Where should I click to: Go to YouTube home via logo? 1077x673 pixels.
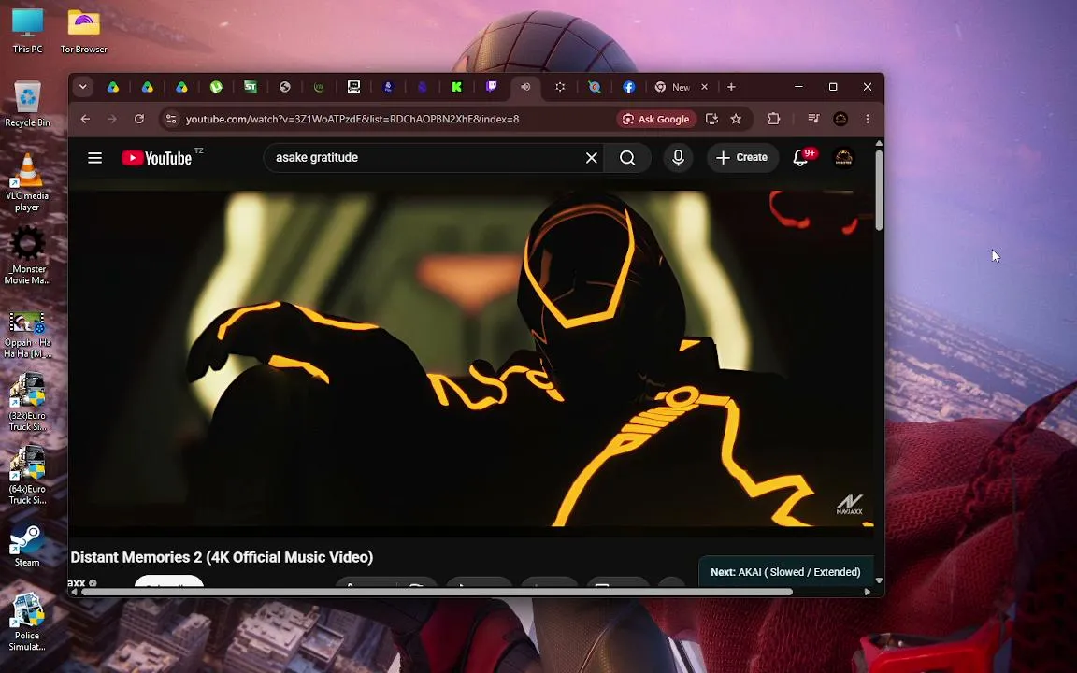pos(157,158)
